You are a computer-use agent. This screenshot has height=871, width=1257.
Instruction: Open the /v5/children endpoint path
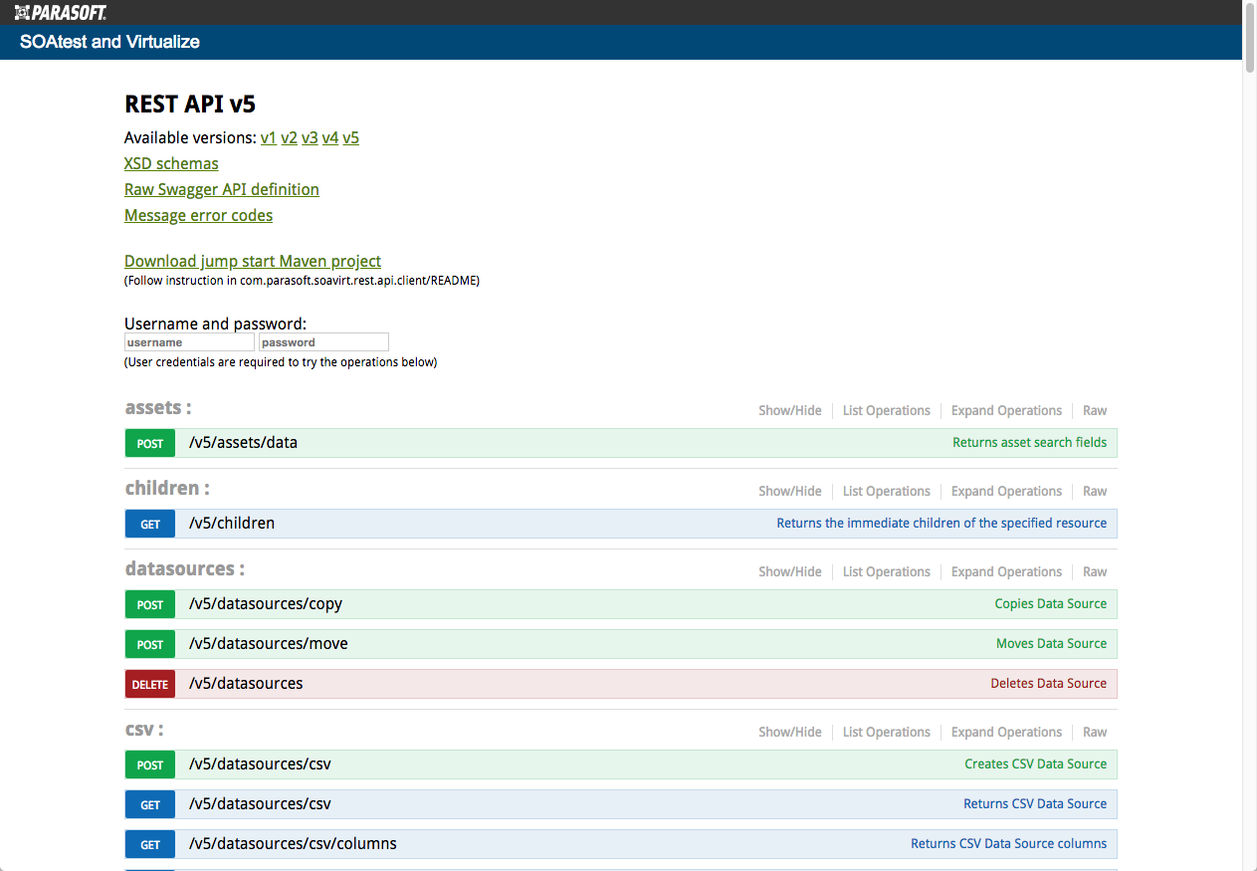[232, 524]
